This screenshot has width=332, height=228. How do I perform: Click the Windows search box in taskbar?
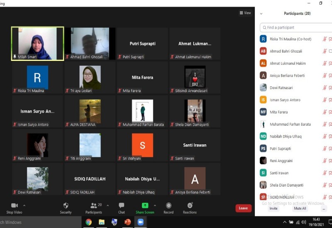(x=40, y=222)
